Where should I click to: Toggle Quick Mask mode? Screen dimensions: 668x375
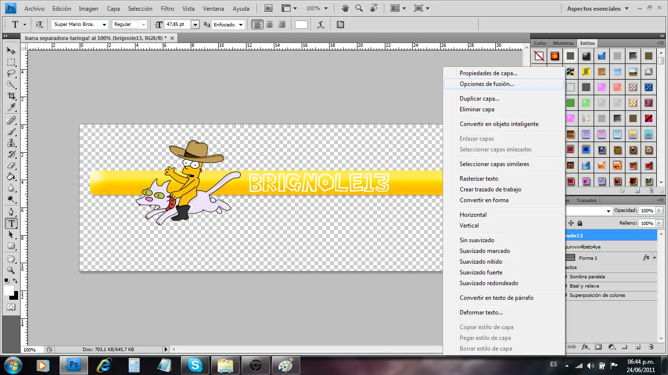point(11,307)
